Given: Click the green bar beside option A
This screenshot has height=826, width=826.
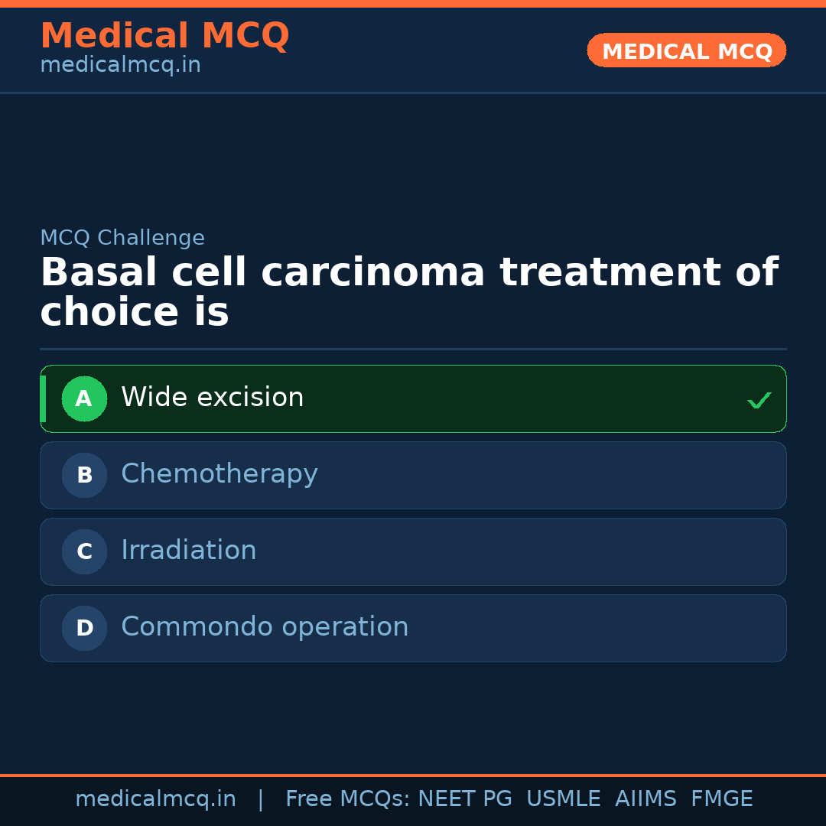Looking at the screenshot, I should 43,398.
